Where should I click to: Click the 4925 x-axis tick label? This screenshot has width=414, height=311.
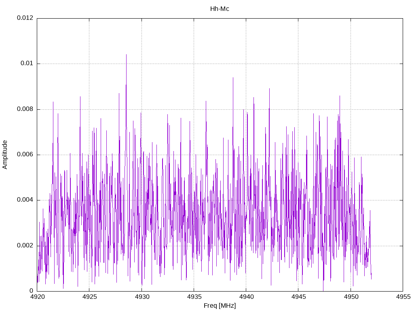click(x=89, y=297)
